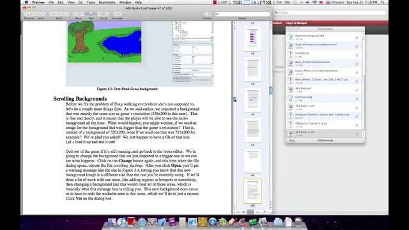Reveal AGS Book.pdf via its magnifier icon
Image resolution: width=409 pixels, height=230 pixels.
(x=357, y=90)
